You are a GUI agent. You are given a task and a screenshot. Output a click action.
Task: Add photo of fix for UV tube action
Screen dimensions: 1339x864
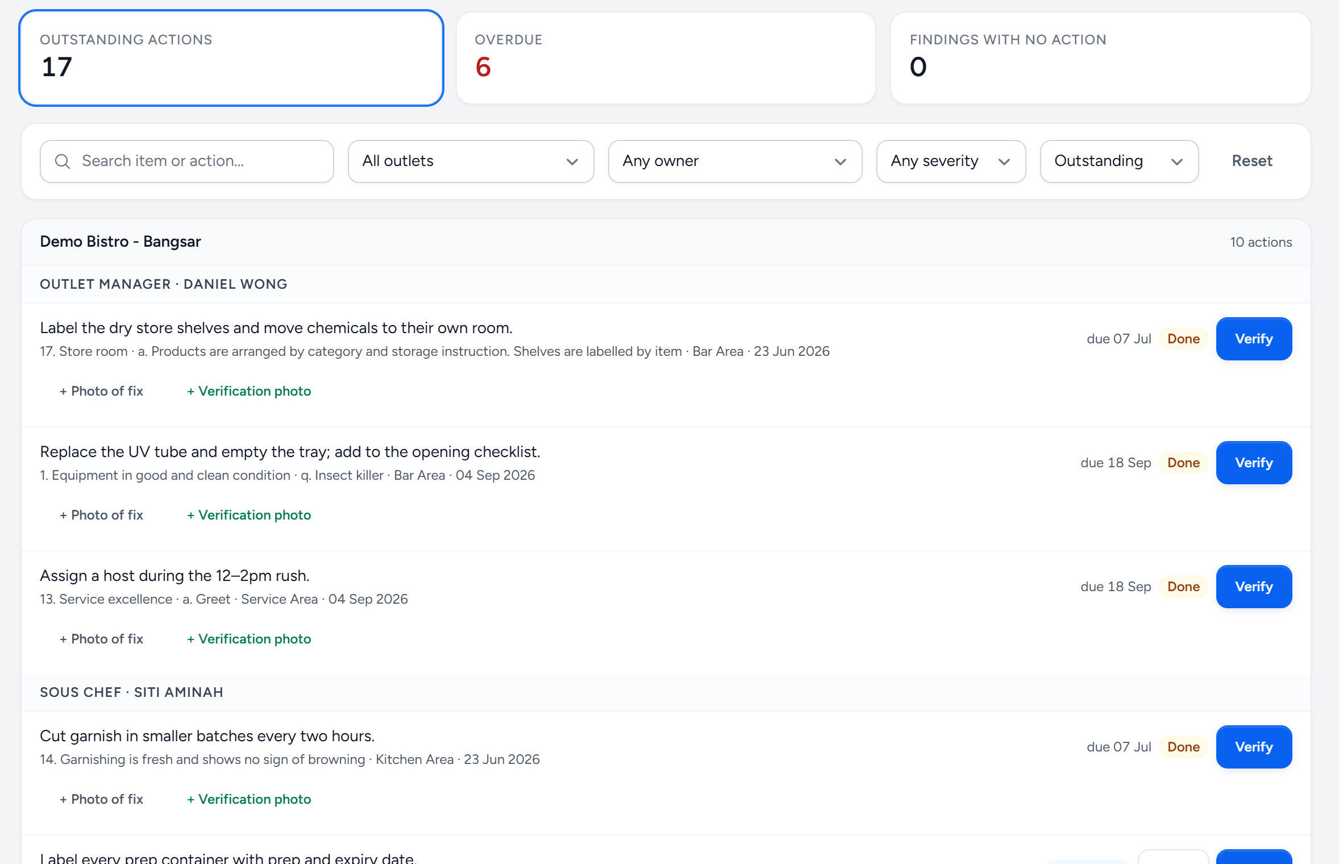(101, 515)
